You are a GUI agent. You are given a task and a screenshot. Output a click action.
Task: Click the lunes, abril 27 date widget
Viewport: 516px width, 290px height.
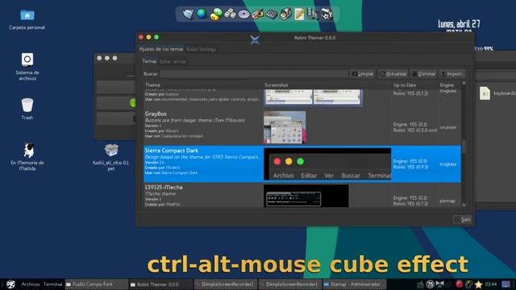(459, 24)
